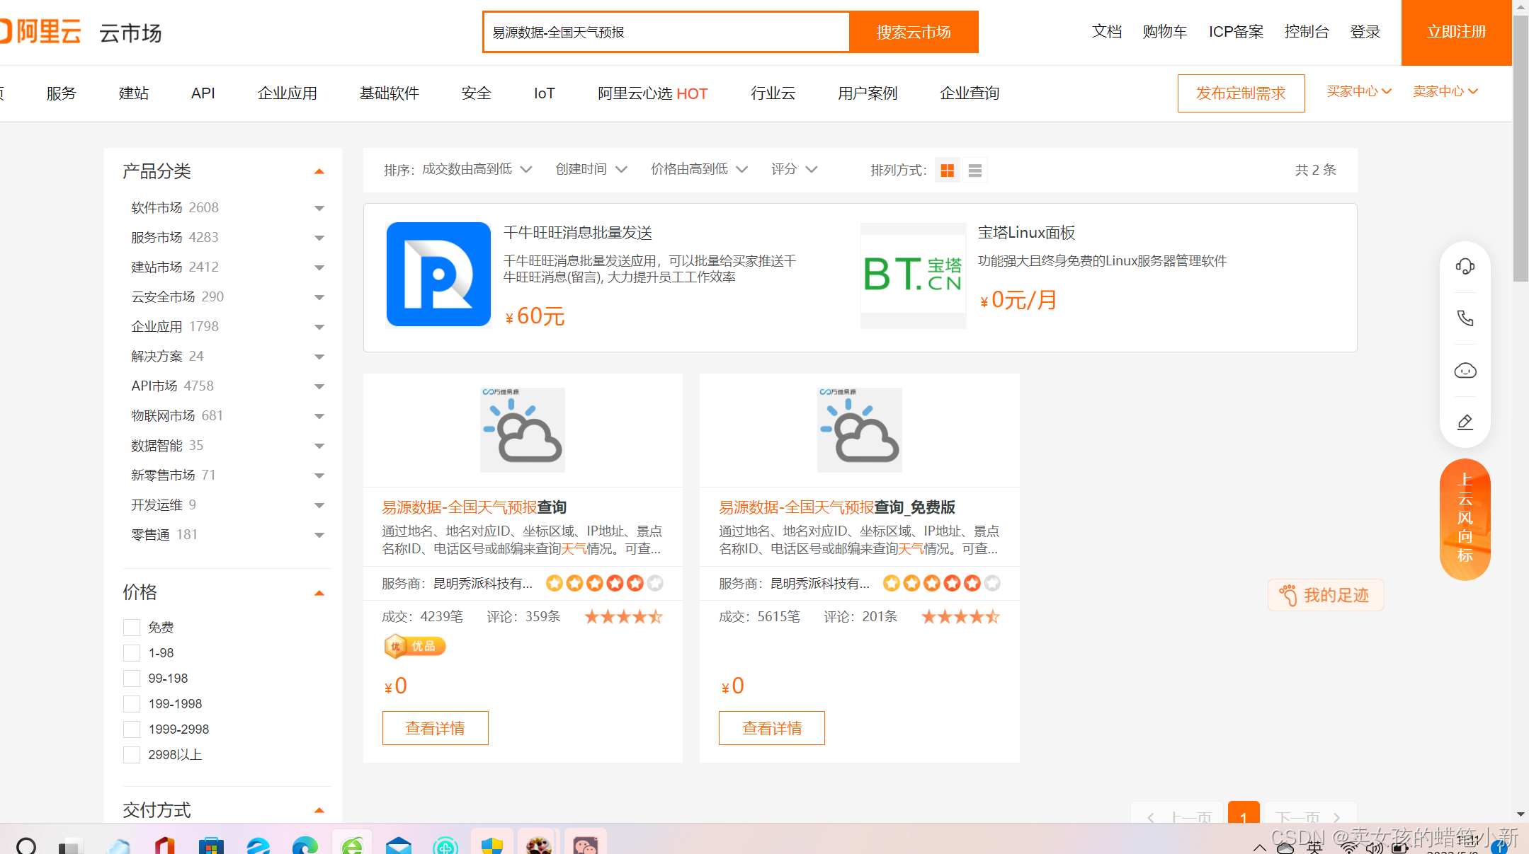Image resolution: width=1529 pixels, height=854 pixels.
Task: Open 买家中心 dropdown
Action: (x=1359, y=91)
